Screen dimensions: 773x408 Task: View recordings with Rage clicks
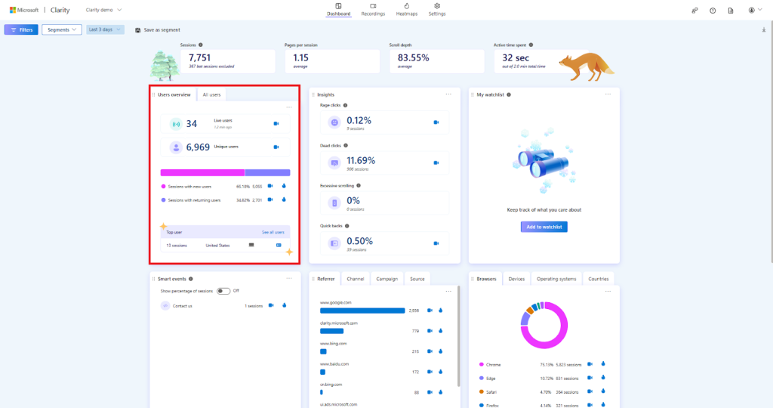point(436,122)
